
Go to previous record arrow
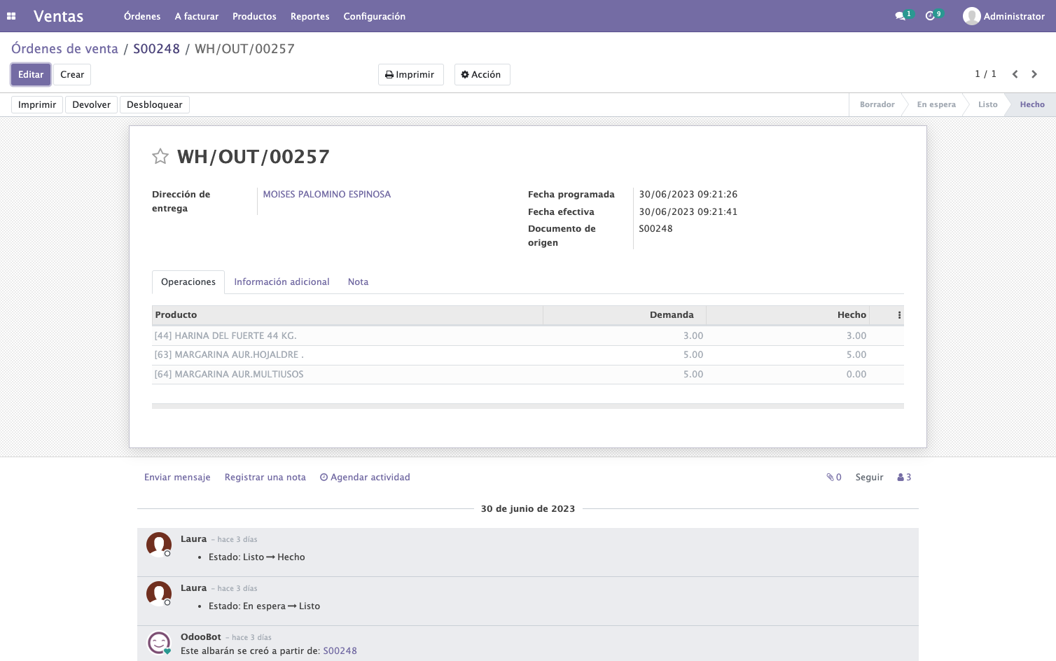click(x=1015, y=74)
